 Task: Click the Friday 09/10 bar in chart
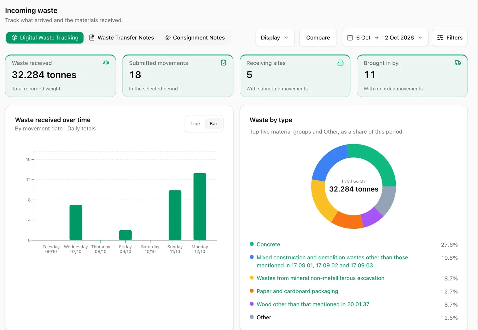(125, 235)
